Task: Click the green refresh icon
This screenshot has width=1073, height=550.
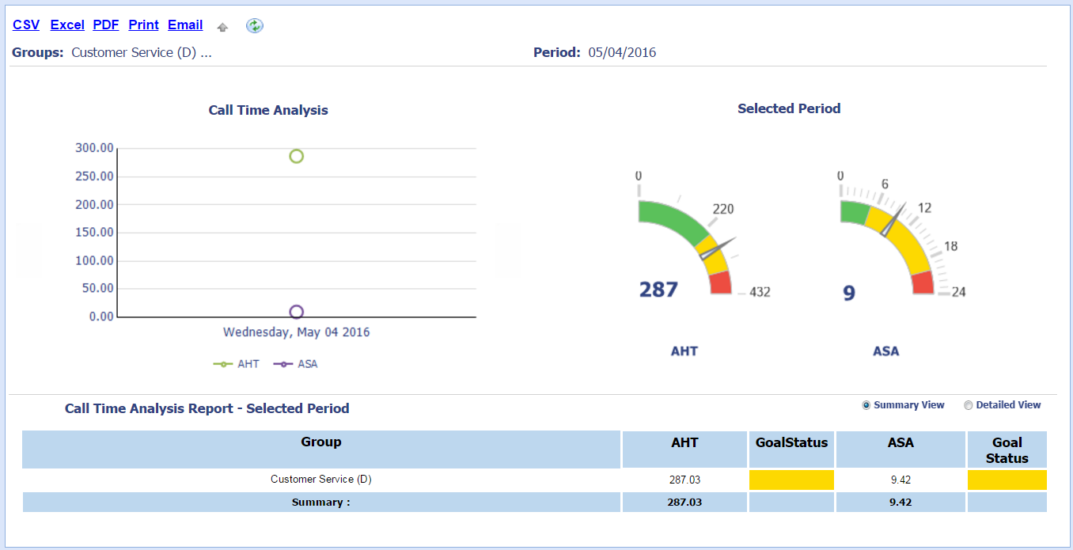Action: point(254,26)
